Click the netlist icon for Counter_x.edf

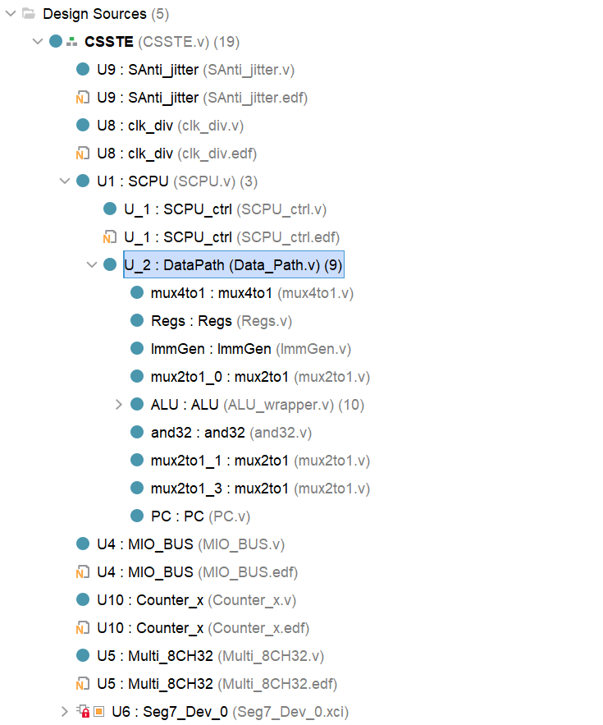click(83, 628)
